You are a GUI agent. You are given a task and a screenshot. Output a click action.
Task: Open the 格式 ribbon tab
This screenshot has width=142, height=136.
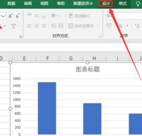point(123,4)
